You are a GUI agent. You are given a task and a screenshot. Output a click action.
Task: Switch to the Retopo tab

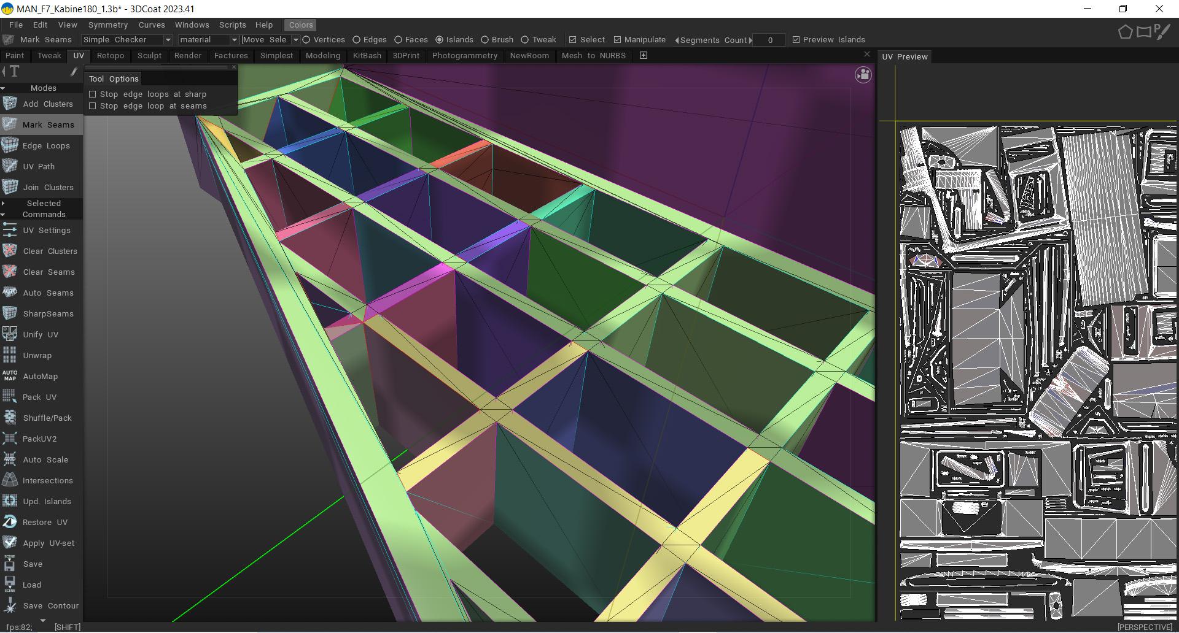[x=111, y=56]
